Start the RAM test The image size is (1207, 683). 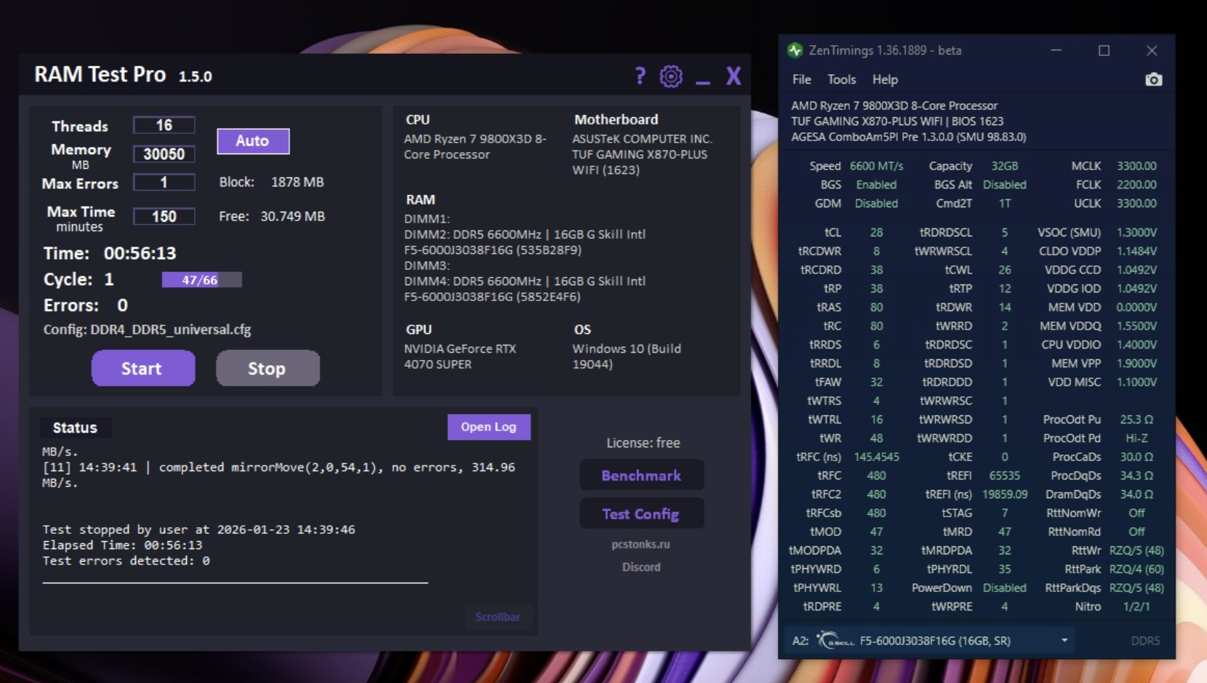point(143,368)
